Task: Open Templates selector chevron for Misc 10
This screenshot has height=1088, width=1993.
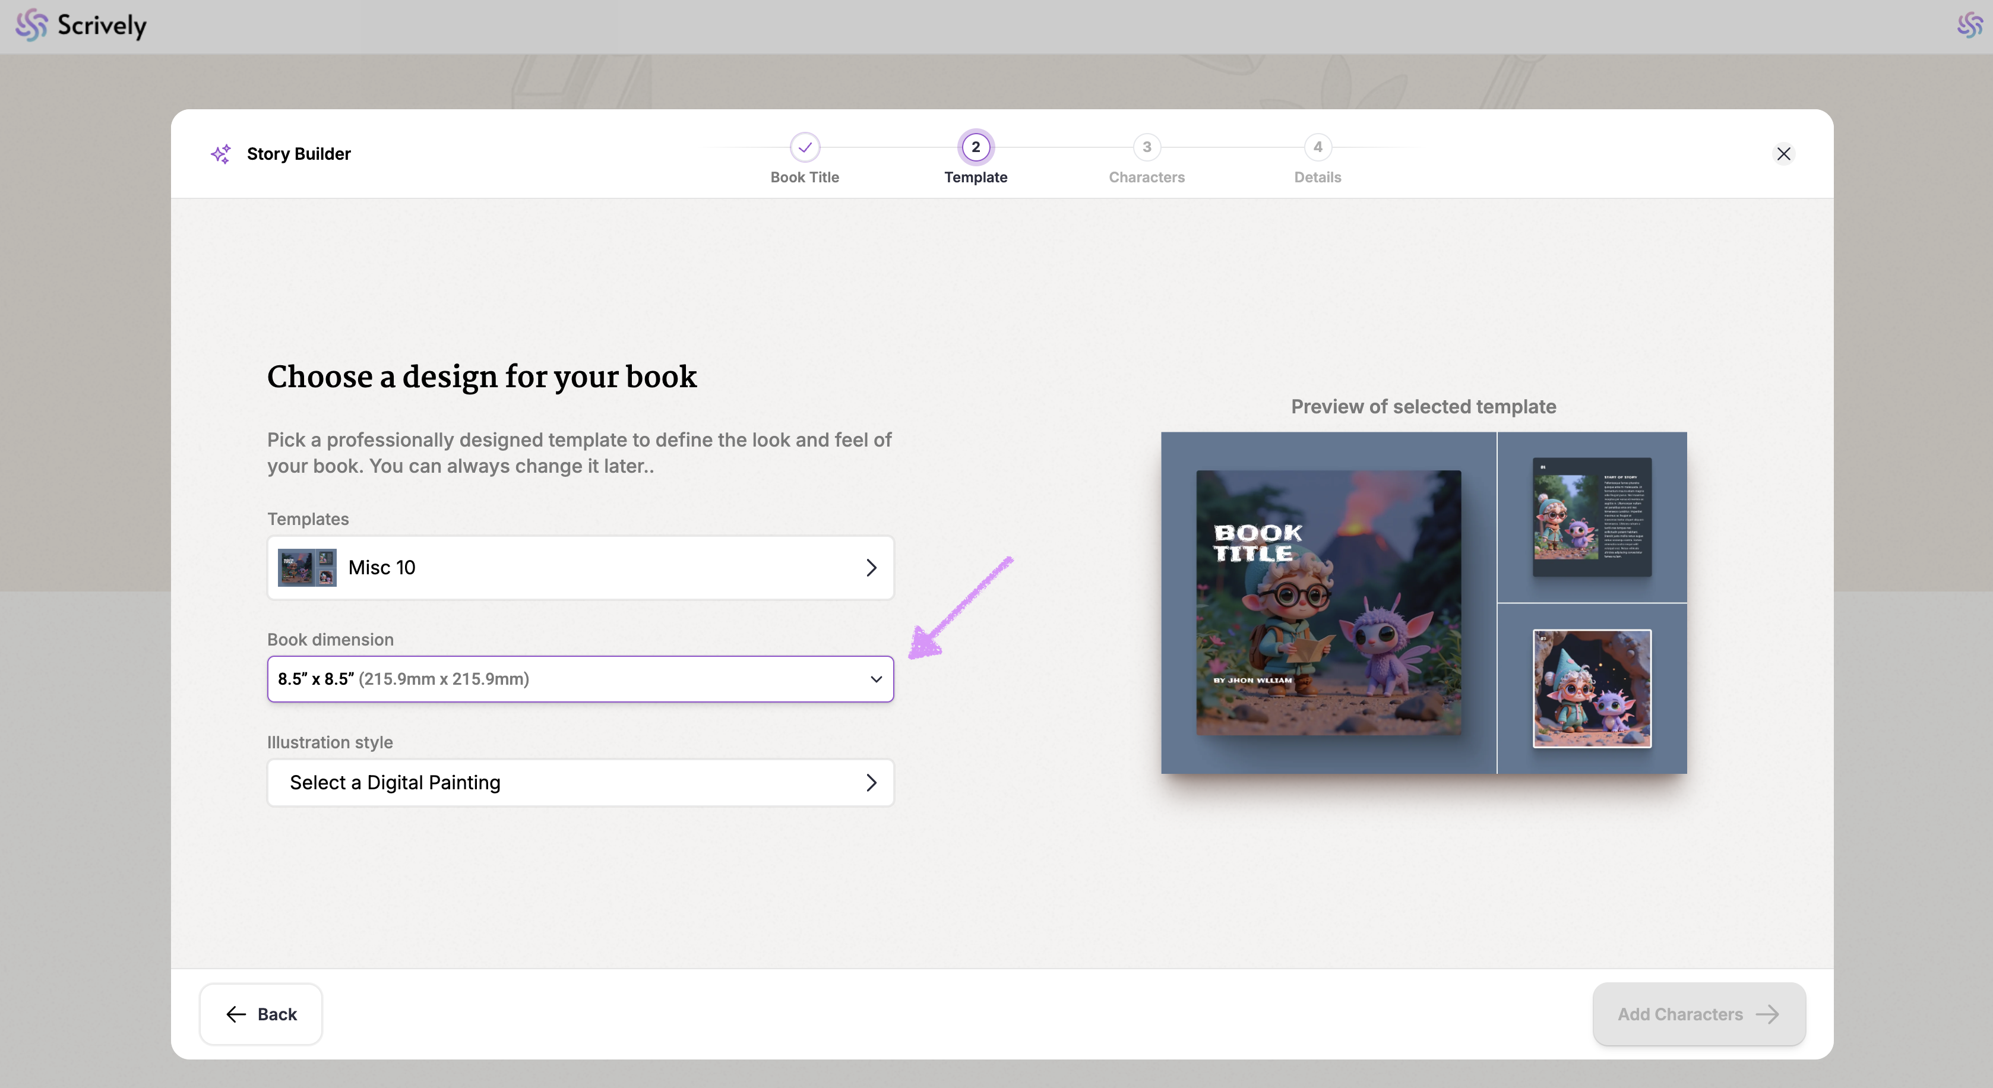Action: pyautogui.click(x=871, y=567)
